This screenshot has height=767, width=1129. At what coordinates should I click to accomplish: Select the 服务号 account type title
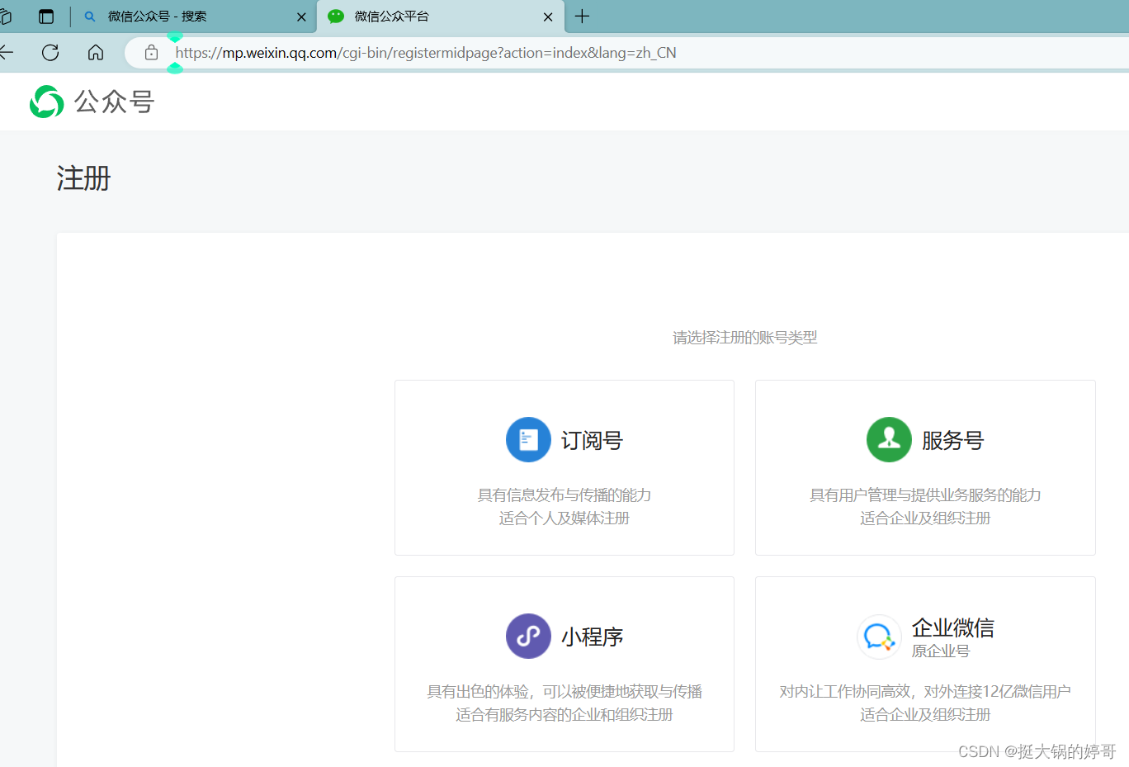click(x=952, y=441)
